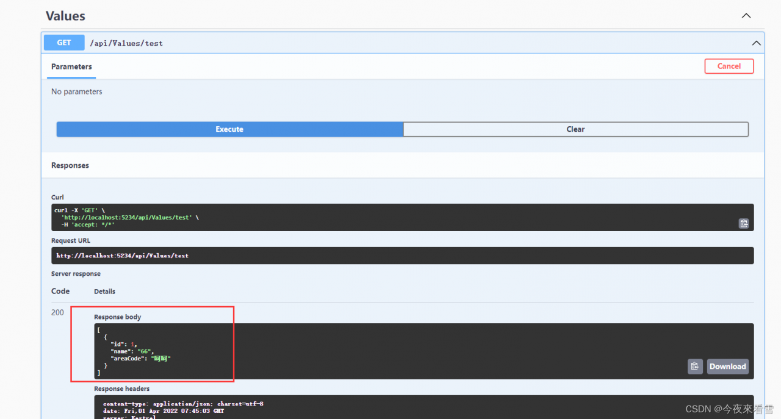Click the -H 'accept: */*' curl line
The image size is (781, 419).
point(88,224)
